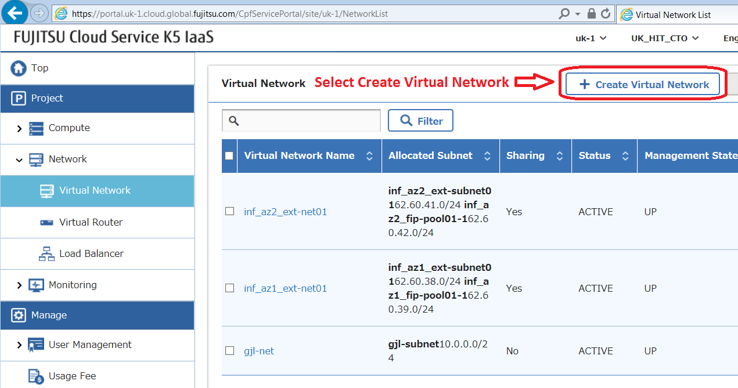Click the Filter button
The width and height of the screenshot is (738, 388).
click(x=420, y=121)
